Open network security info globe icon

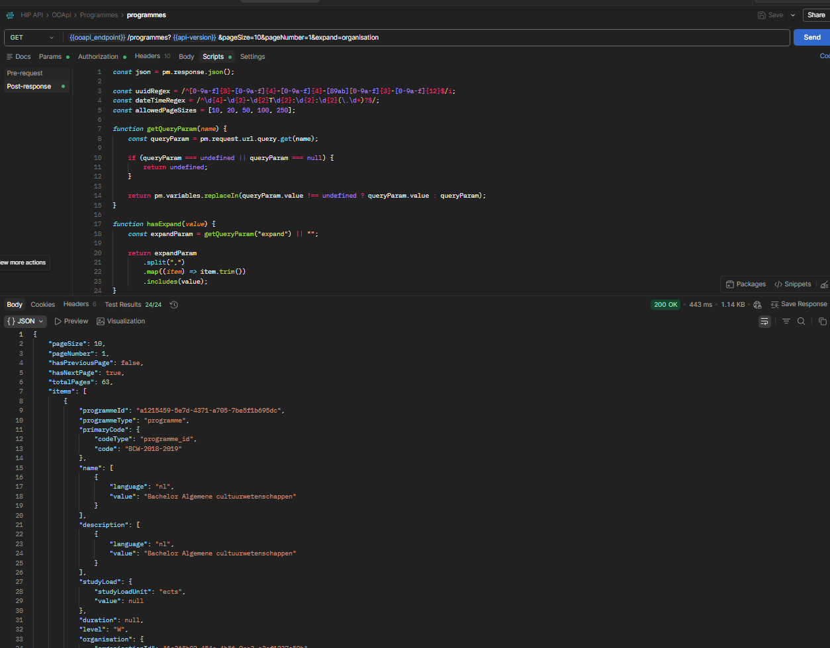(758, 304)
